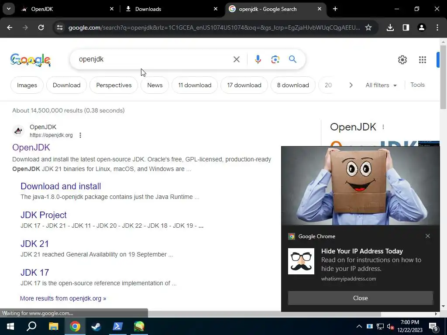Close the Google Search tab
447x335 pixels.
pyautogui.click(x=320, y=9)
